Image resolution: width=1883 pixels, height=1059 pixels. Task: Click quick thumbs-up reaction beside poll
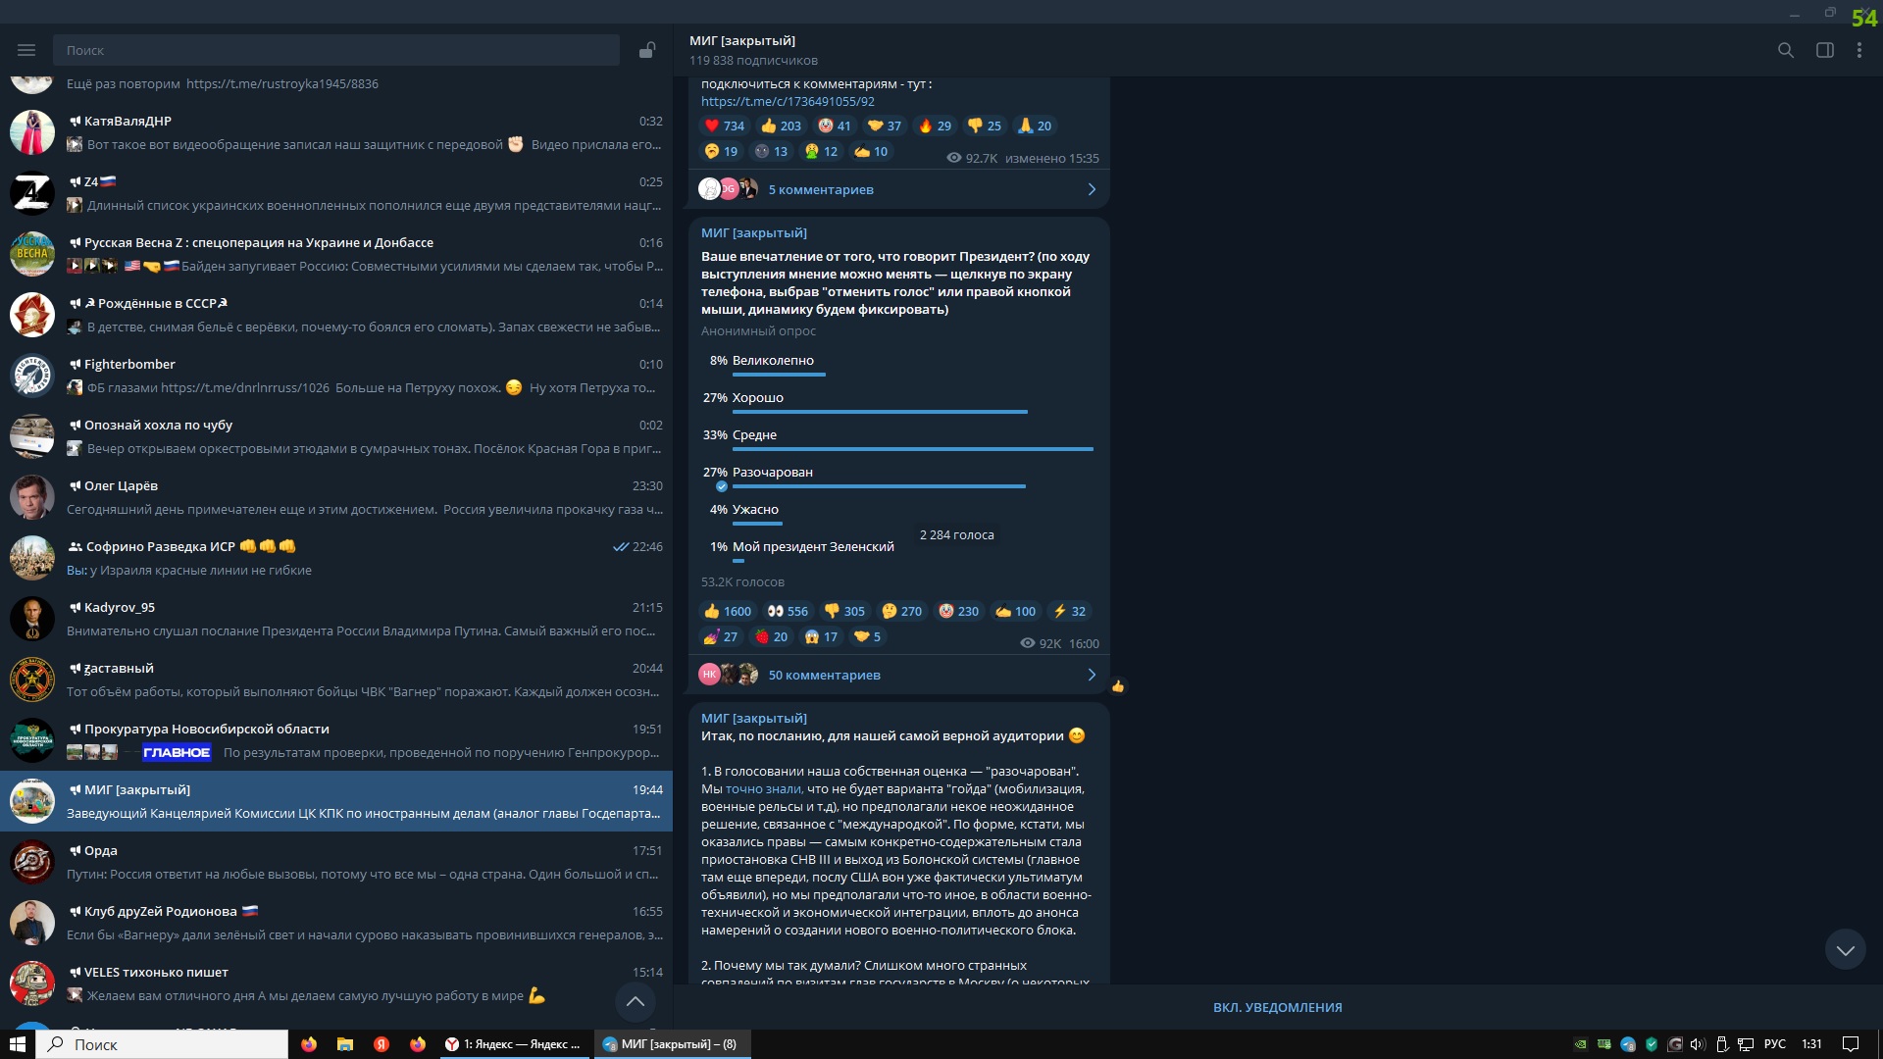point(1118,685)
